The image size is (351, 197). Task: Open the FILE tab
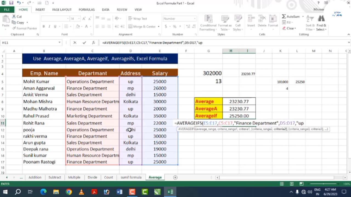(7, 10)
